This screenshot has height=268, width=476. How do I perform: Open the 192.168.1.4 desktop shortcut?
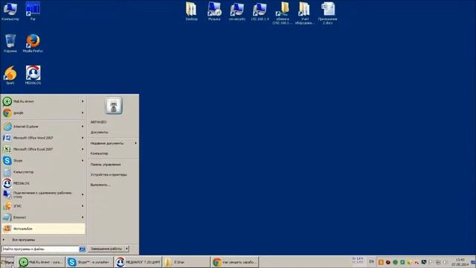coord(260,12)
